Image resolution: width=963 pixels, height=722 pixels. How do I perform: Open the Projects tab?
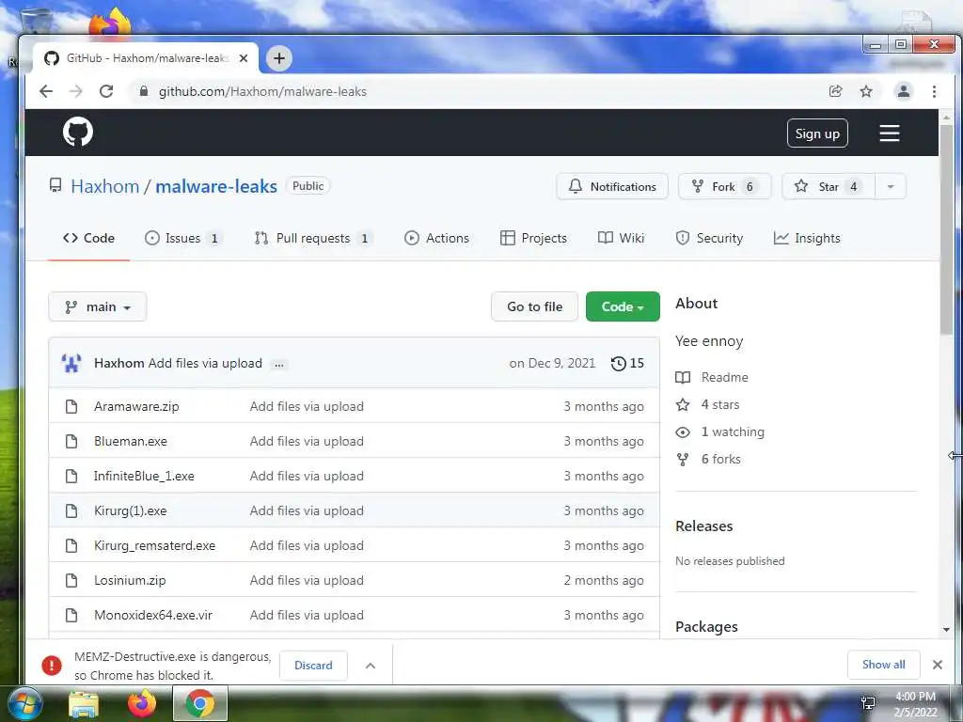click(x=534, y=238)
